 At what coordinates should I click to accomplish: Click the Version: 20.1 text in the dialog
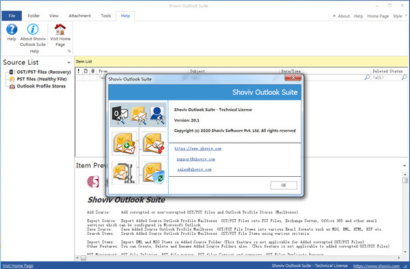[187, 120]
